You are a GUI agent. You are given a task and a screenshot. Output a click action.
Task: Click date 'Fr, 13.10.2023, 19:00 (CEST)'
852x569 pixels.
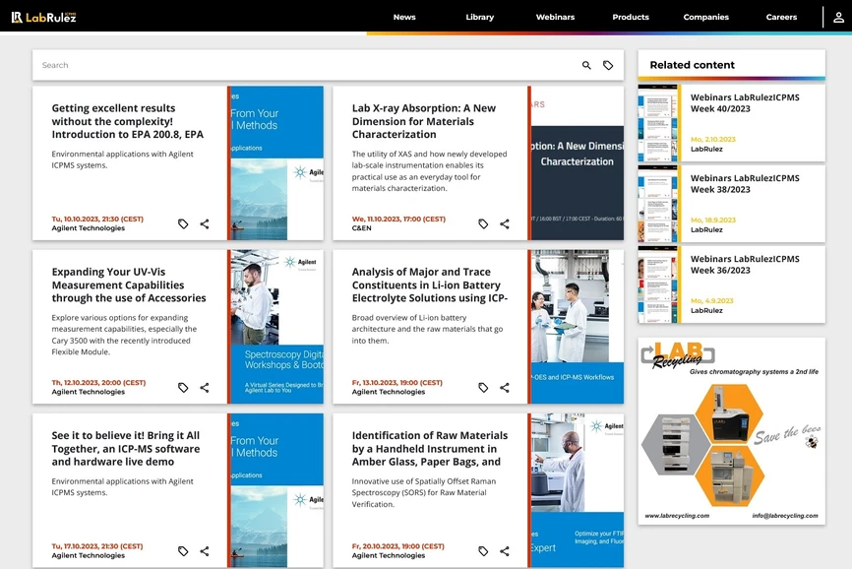click(x=396, y=383)
